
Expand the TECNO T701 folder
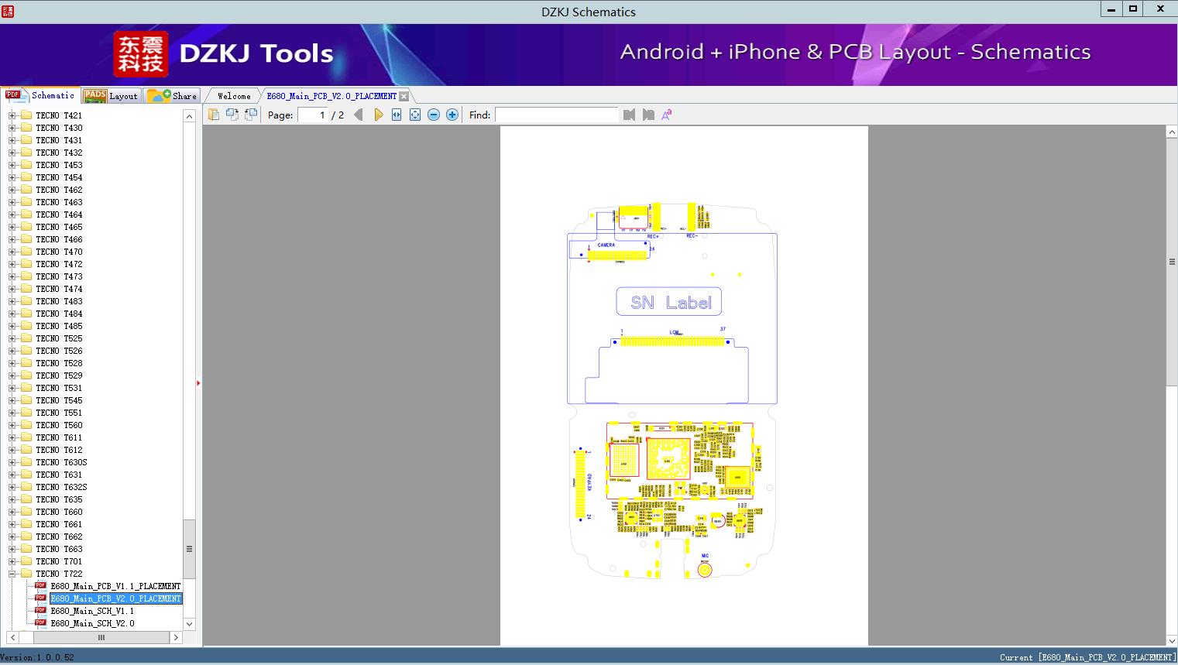pos(12,561)
